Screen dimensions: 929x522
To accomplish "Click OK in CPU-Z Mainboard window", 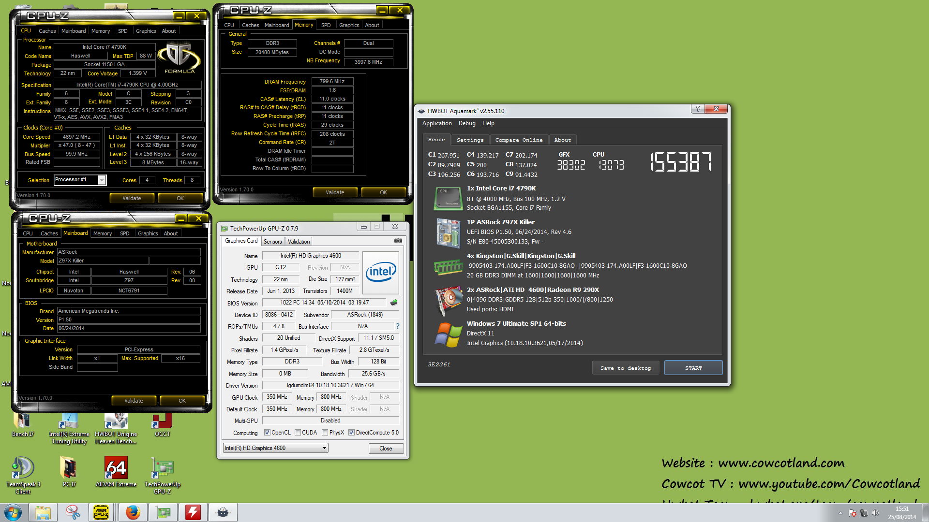I will click(x=182, y=401).
